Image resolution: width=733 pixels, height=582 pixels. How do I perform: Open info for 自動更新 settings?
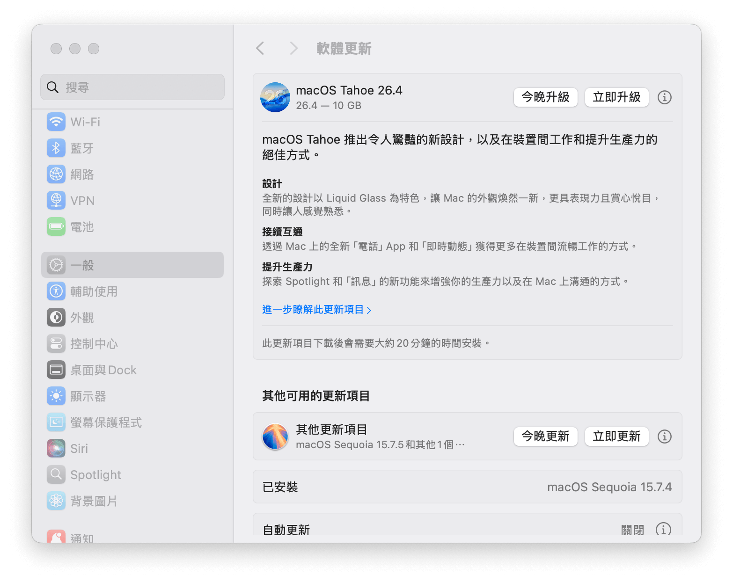click(663, 530)
